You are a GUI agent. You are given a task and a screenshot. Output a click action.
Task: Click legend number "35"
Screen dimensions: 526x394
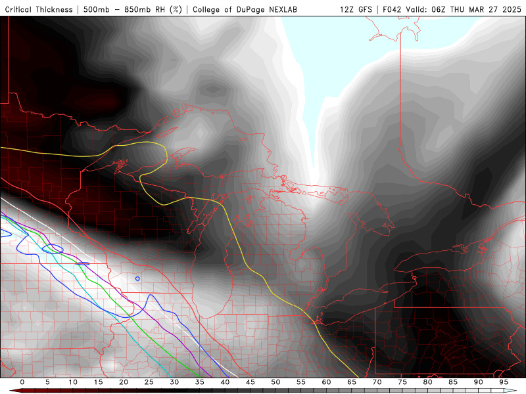(x=200, y=382)
